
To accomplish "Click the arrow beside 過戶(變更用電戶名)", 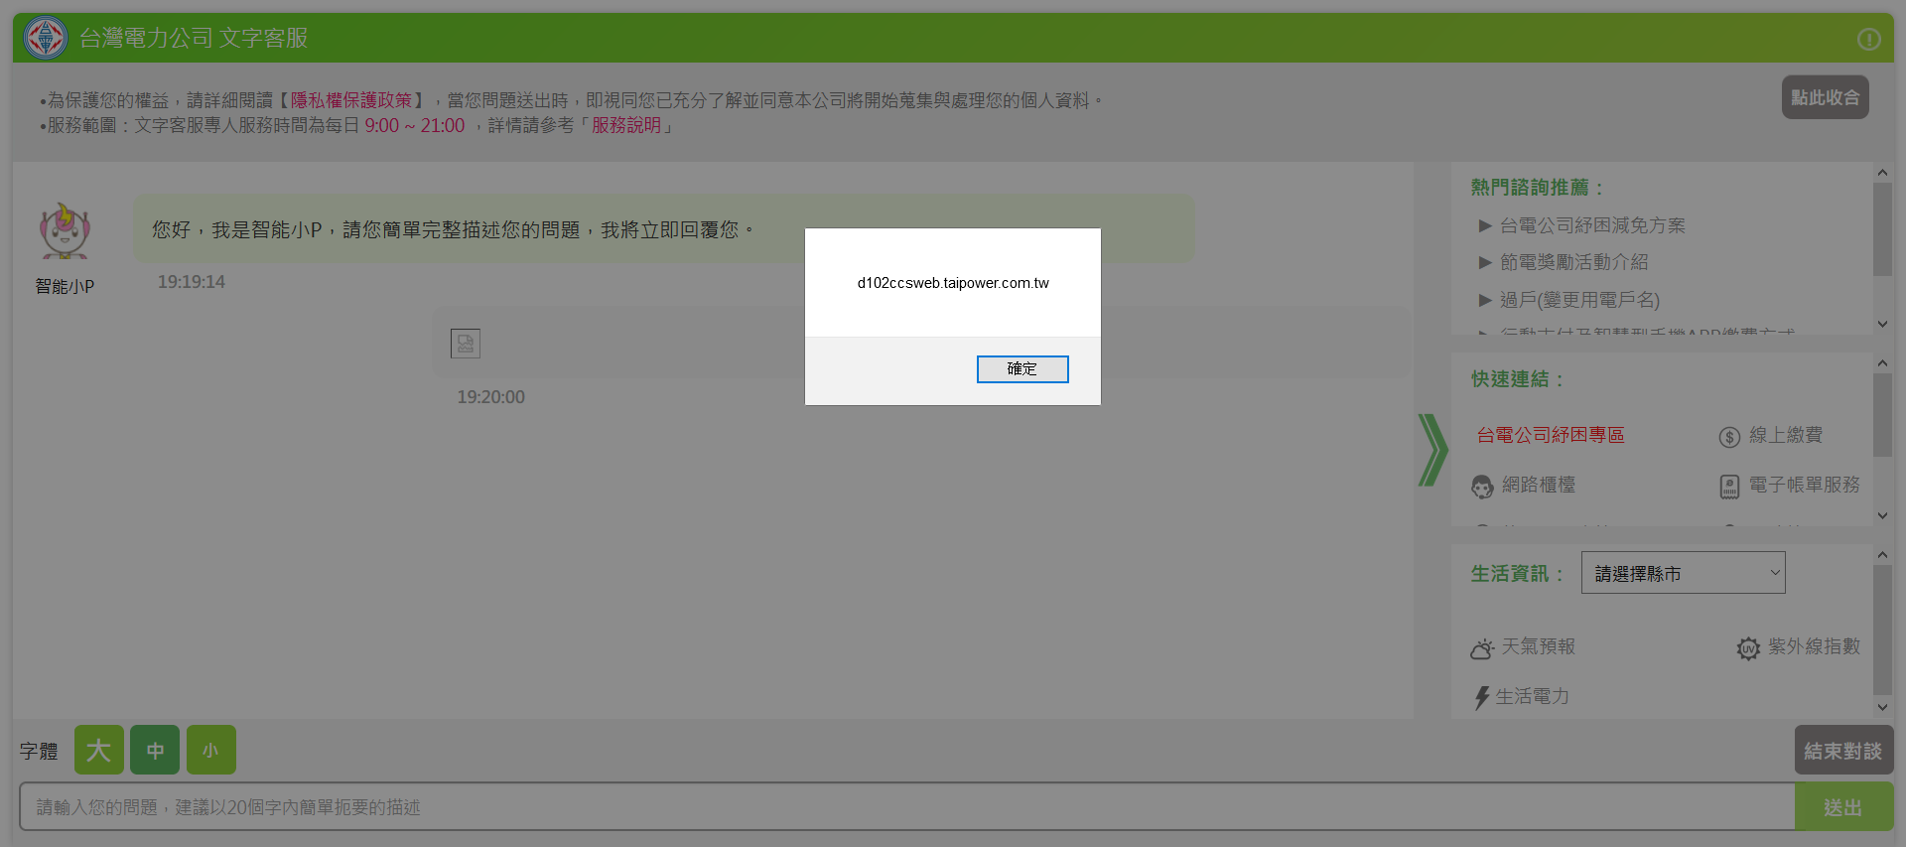I will [x=1485, y=300].
